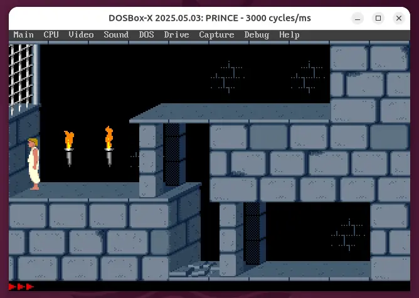Open the Main menu
The width and height of the screenshot is (419, 298).
24,35
